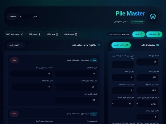This screenshot has height=124, width=166.
Task: Click the AutoCAD DXF export pencil icon
Action: click(22, 34)
